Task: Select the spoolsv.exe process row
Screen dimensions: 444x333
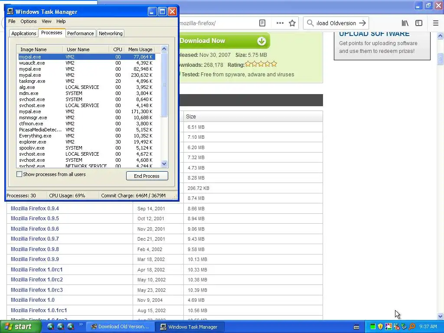Action: click(86, 148)
